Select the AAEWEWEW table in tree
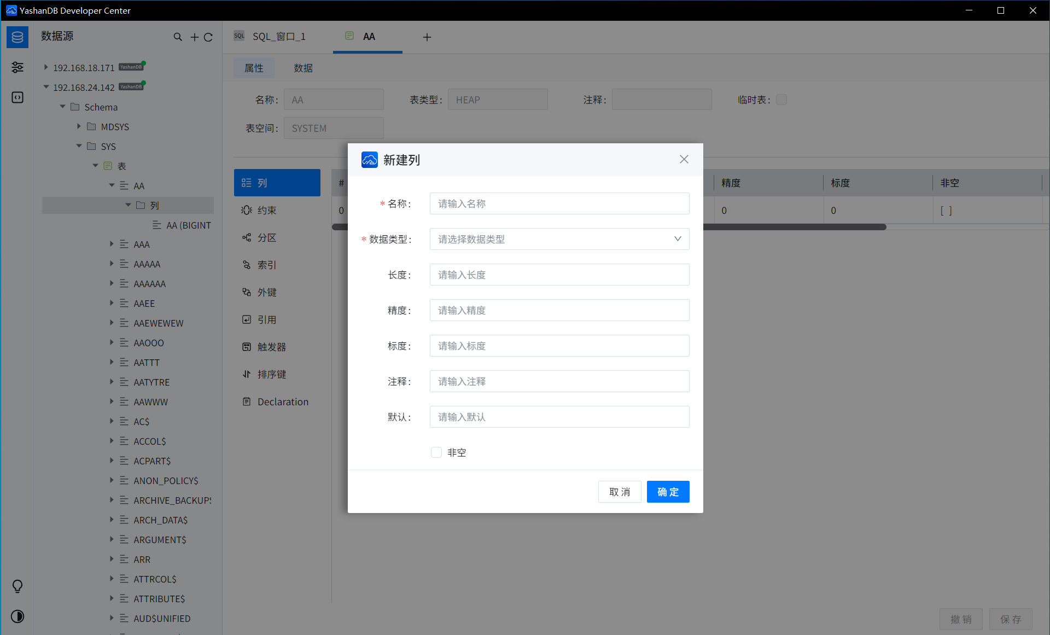Viewport: 1050px width, 635px height. pos(159,323)
